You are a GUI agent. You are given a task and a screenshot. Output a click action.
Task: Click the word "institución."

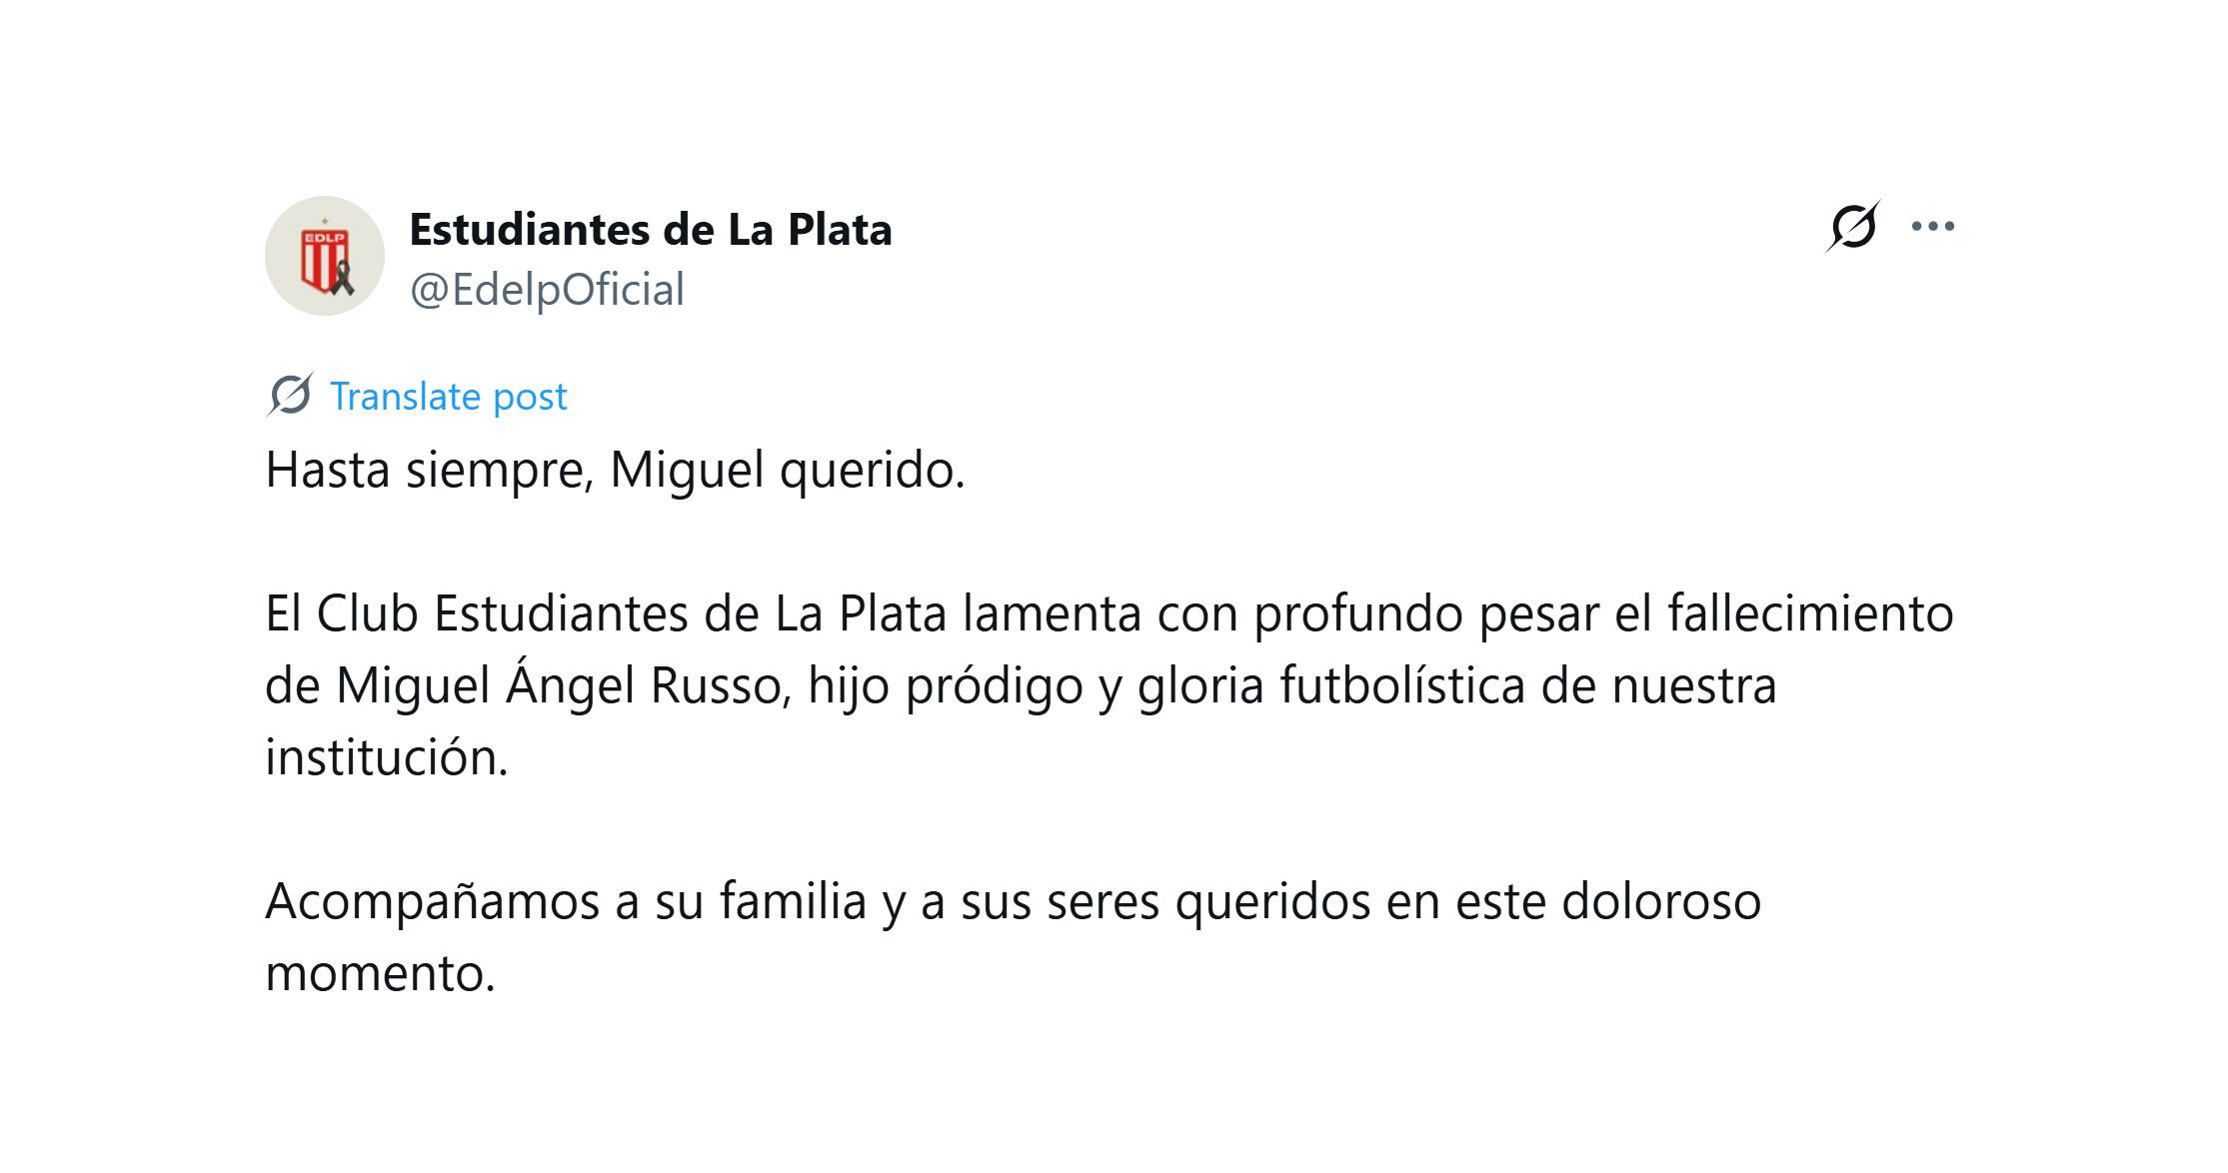tap(387, 757)
